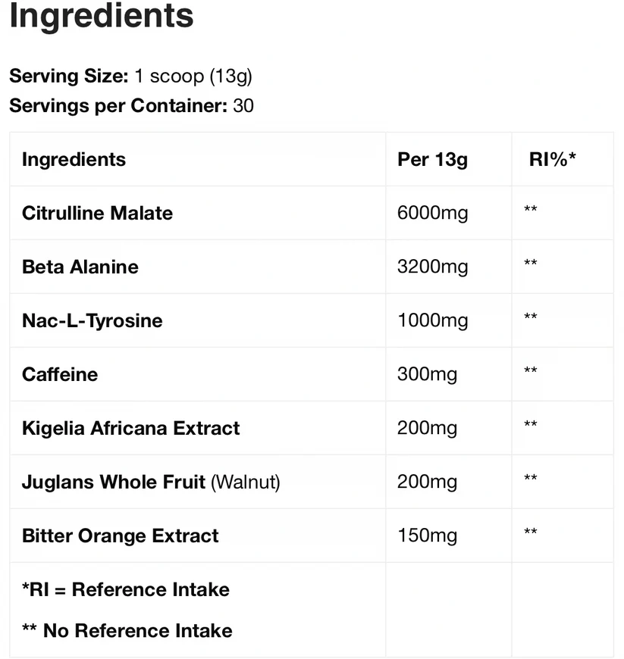The width and height of the screenshot is (624, 659).
Task: Click the "*RI = Reference Intake" footnote
Action: pyautogui.click(x=126, y=589)
